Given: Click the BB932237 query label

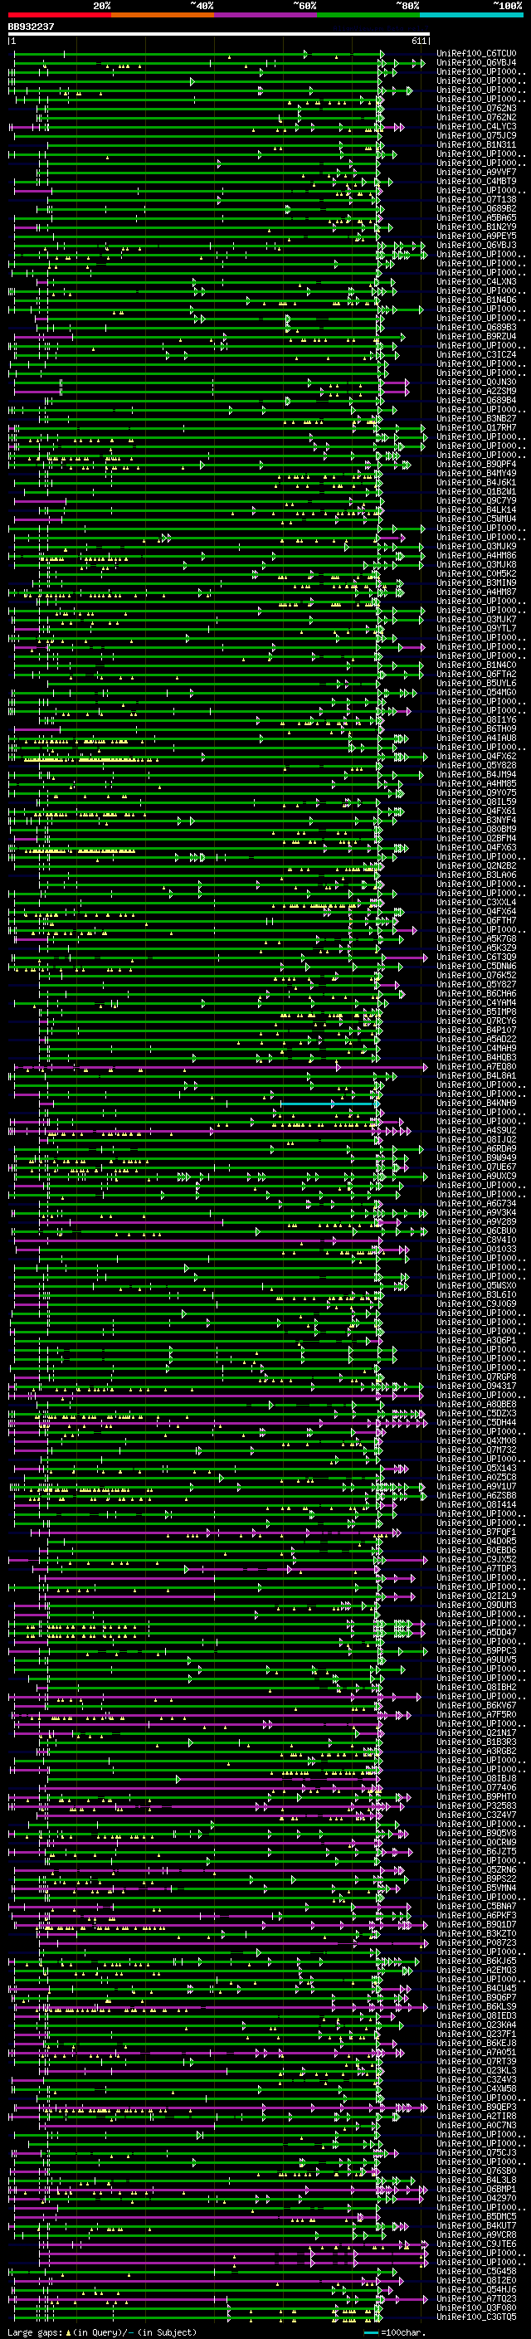Looking at the screenshot, I should click(31, 27).
